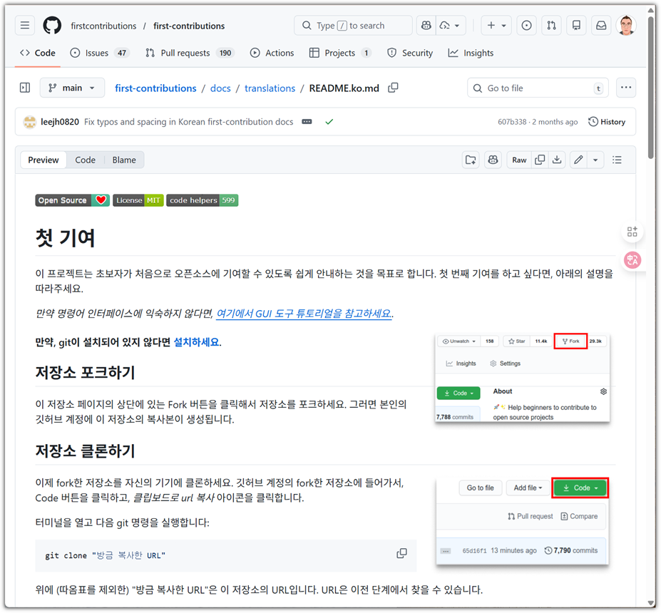Go to GitHub homepage logo
The width and height of the screenshot is (661, 613).
pos(52,25)
